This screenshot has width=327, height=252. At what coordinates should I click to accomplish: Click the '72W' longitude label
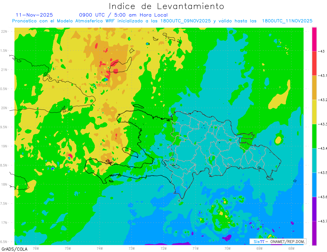tap(163, 248)
